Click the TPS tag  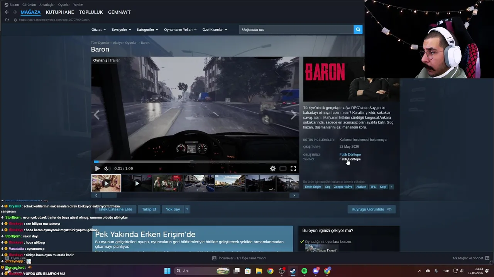pyautogui.click(x=373, y=187)
